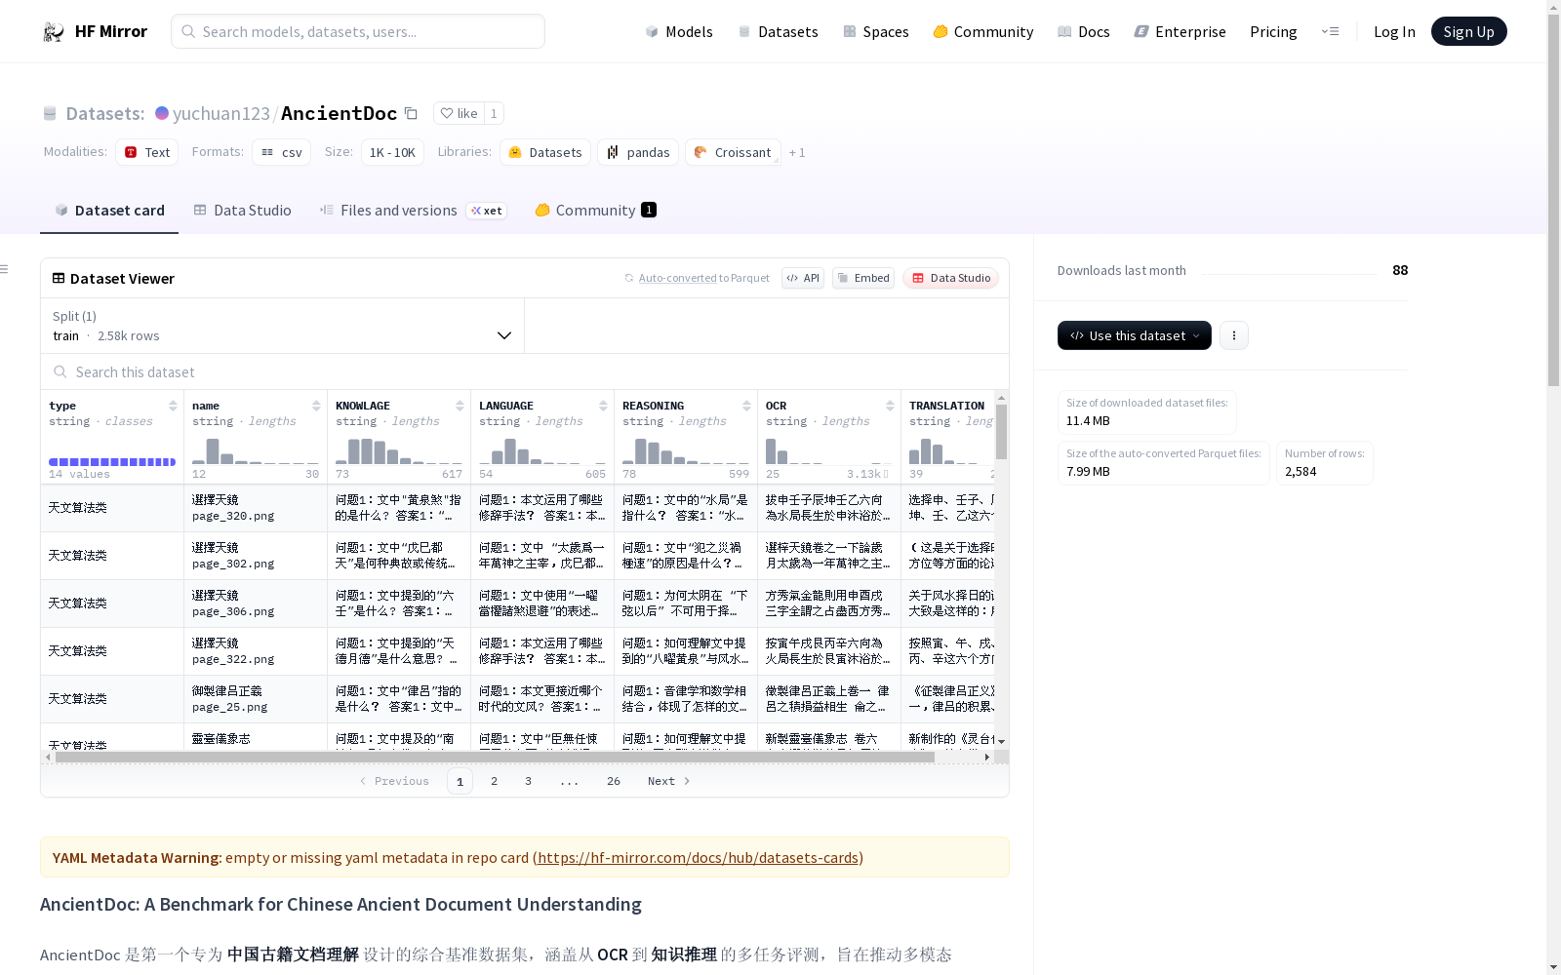The height and width of the screenshot is (975, 1561).
Task: Like the AncientDoc dataset
Action: [459, 113]
